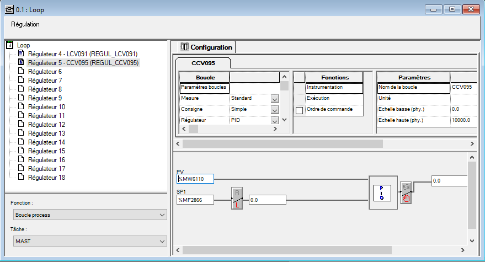
Task: Select the CCV095 tab
Action: [x=203, y=63]
